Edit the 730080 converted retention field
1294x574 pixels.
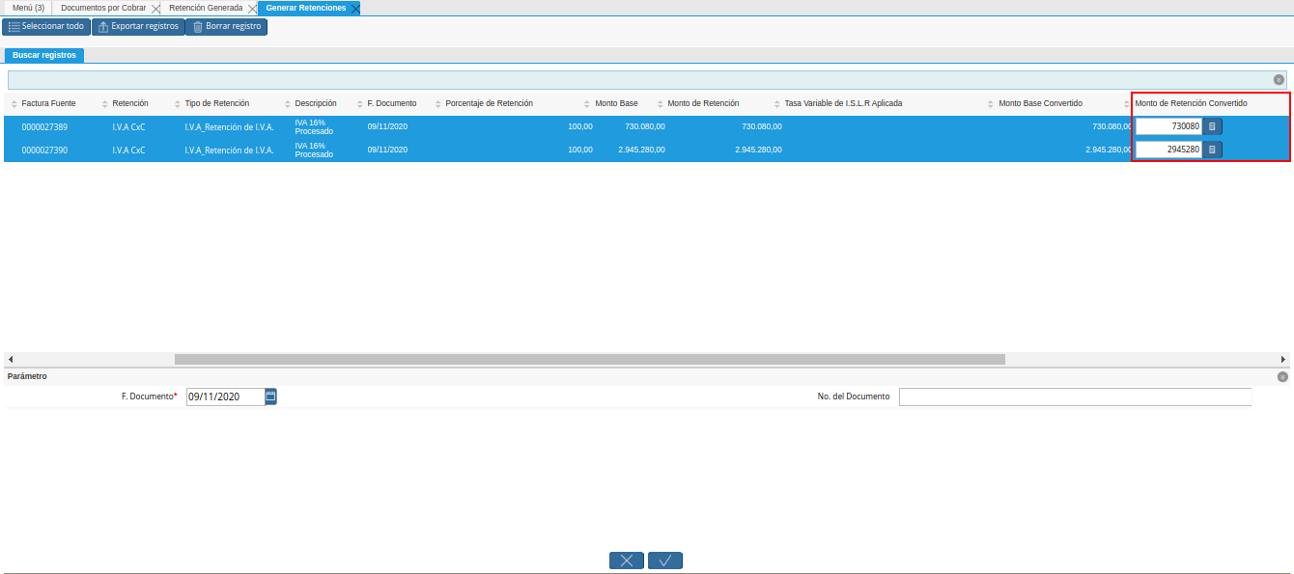click(x=1168, y=126)
